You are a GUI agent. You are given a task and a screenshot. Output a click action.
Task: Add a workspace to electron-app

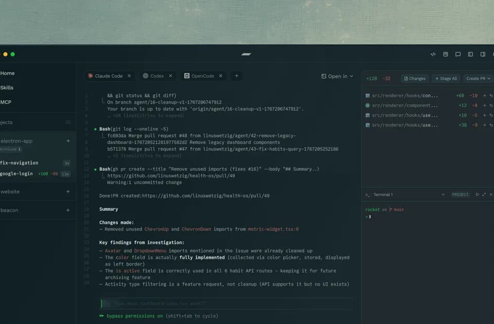(68, 141)
